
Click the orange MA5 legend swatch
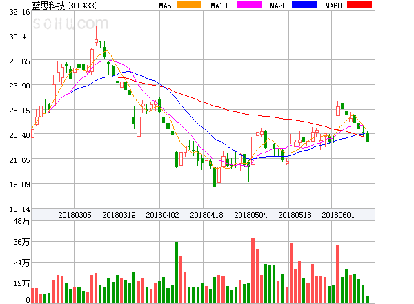coord(189,5)
